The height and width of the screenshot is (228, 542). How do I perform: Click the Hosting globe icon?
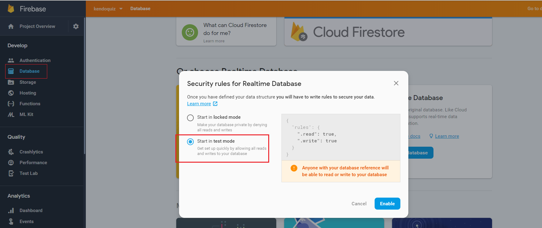[x=11, y=93]
